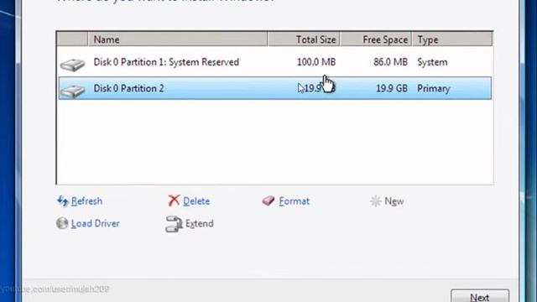
Task: Click the 'Primary' type cell
Action: coord(434,89)
